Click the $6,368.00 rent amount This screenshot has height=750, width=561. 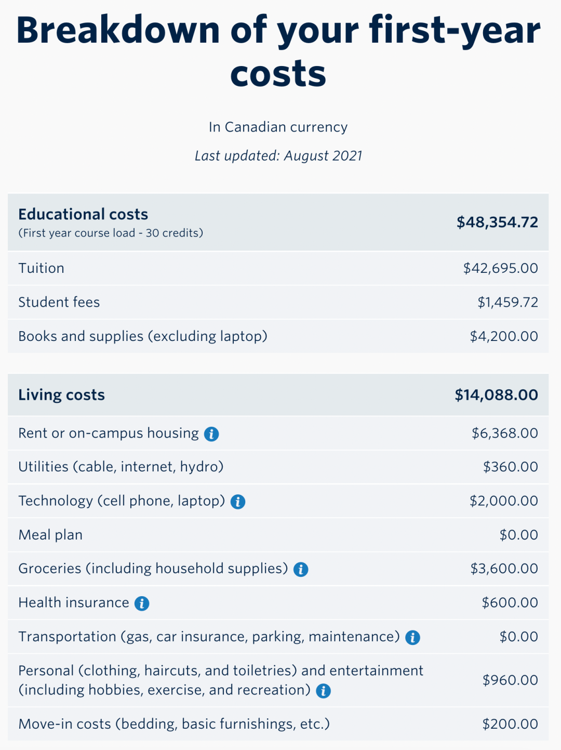(x=505, y=433)
